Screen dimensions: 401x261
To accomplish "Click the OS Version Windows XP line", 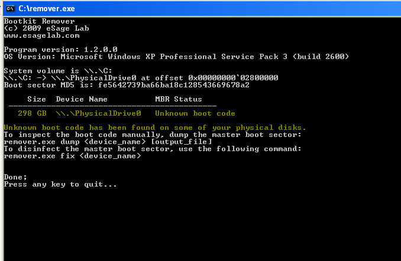I will (x=176, y=57).
